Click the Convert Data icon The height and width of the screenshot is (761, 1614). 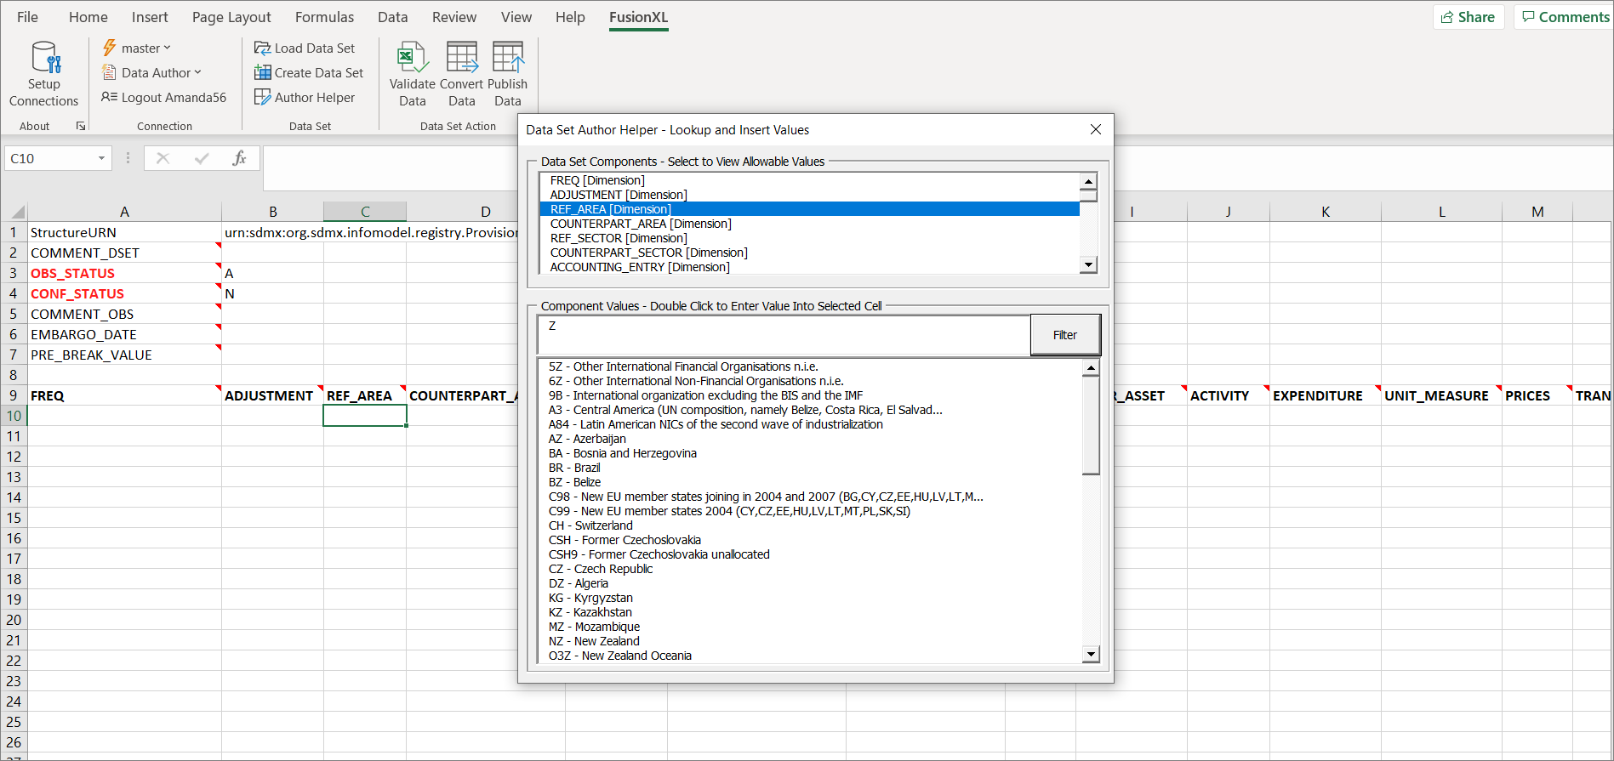(x=462, y=58)
